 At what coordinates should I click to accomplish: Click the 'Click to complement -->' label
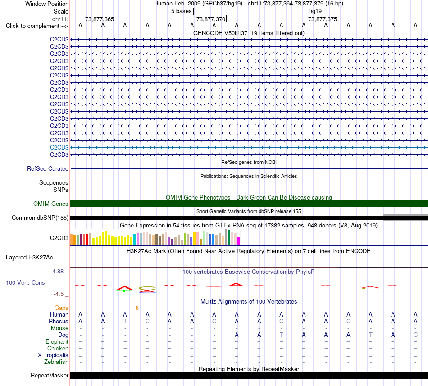click(37, 26)
